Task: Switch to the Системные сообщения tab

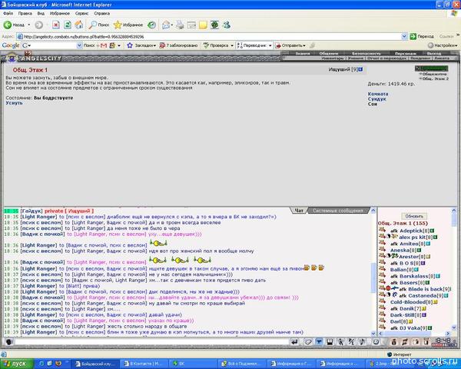Action: click(x=338, y=211)
